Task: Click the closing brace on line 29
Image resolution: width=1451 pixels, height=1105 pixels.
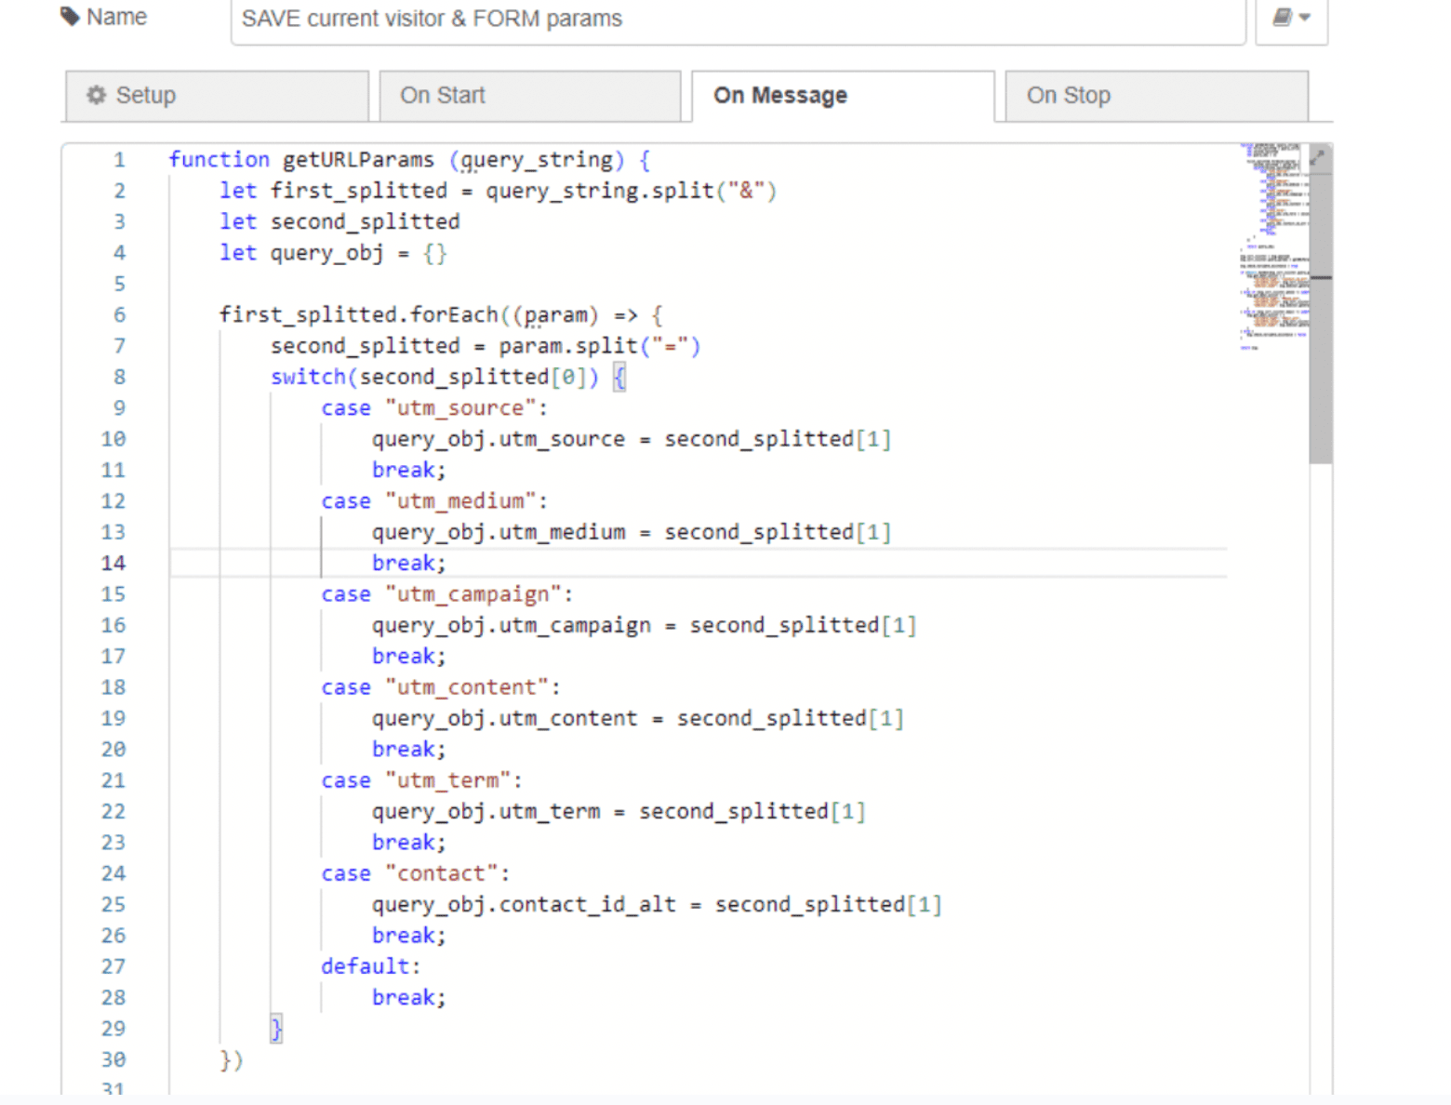Action: (x=276, y=1029)
